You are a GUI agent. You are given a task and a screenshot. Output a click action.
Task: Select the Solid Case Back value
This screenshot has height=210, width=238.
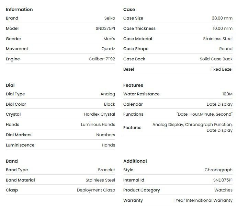216,59
